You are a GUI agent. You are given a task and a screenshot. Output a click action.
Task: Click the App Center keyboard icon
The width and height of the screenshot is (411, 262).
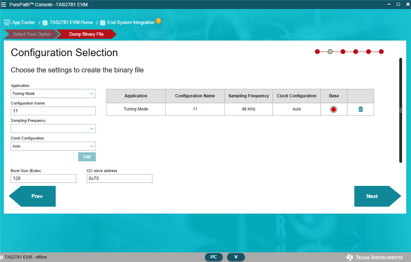click(x=7, y=23)
